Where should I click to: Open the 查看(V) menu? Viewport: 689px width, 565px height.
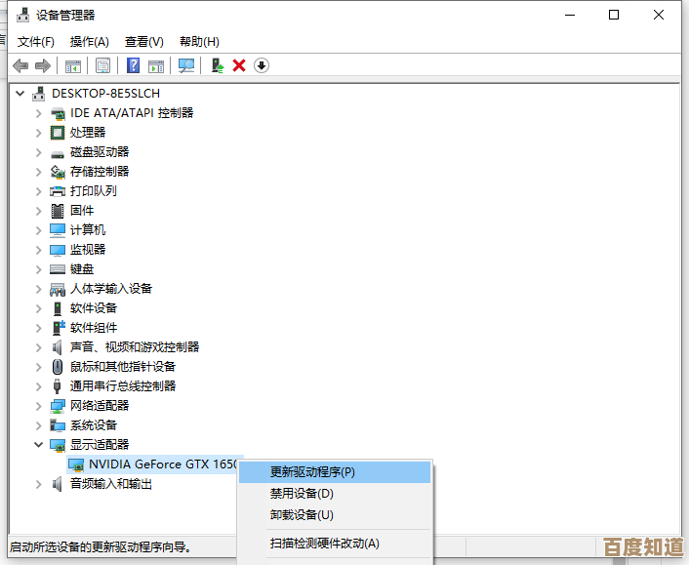(x=144, y=42)
